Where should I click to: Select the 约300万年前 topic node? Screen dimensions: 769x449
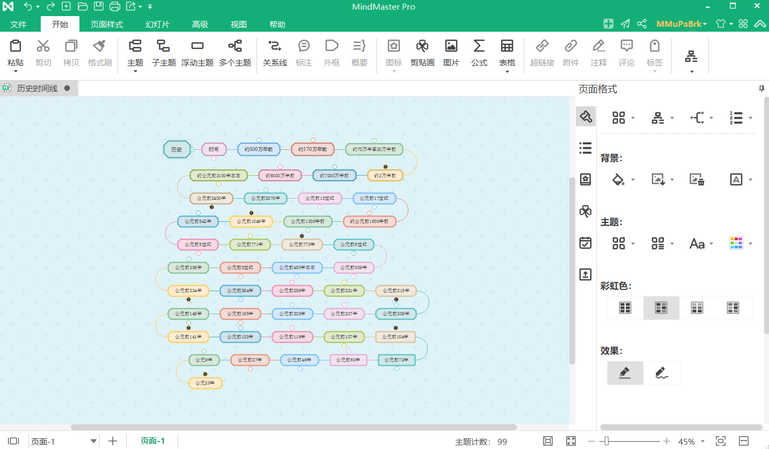pos(259,149)
